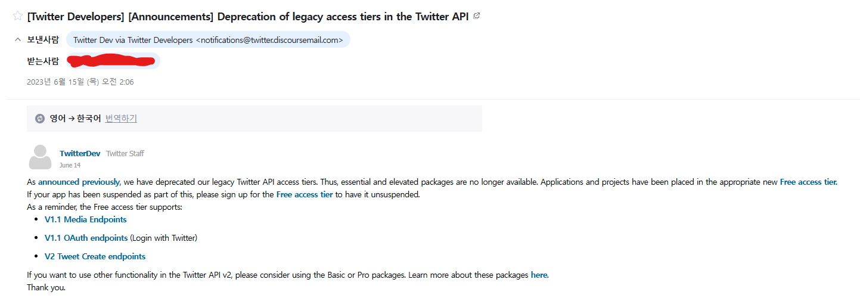Click '(Login with Twitter)' text
Viewport: 860px width, 301px height.
[x=164, y=238]
